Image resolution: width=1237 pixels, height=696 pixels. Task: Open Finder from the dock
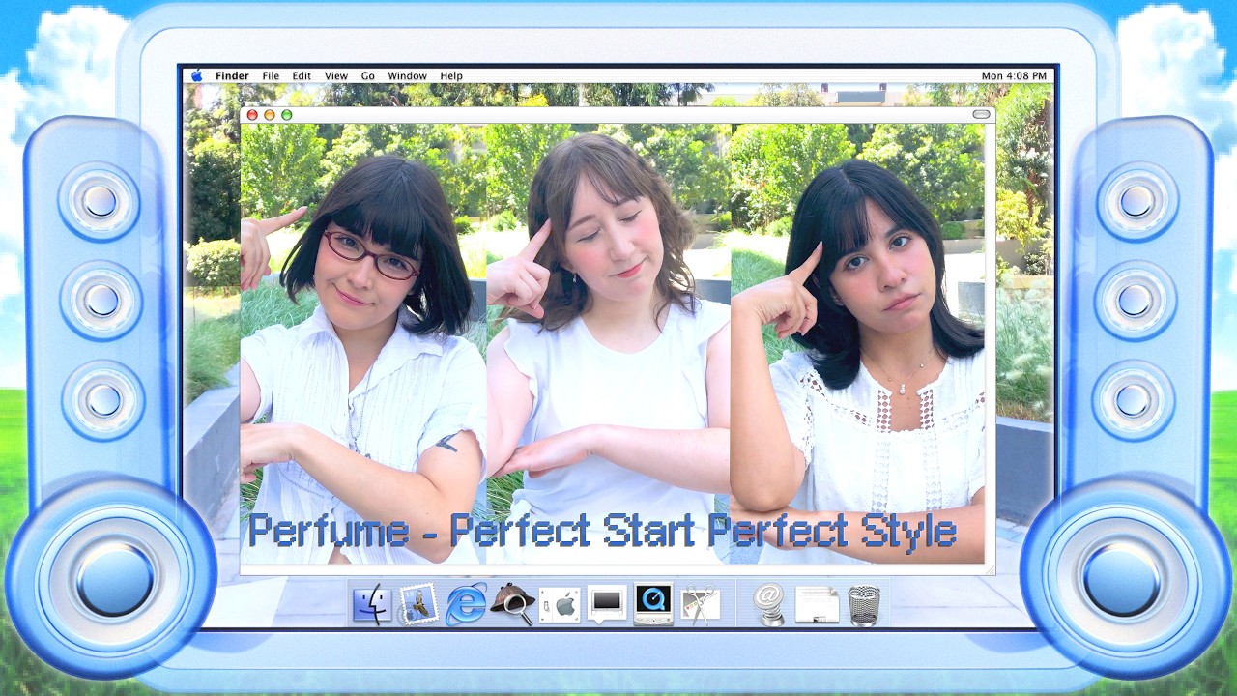pyautogui.click(x=372, y=604)
